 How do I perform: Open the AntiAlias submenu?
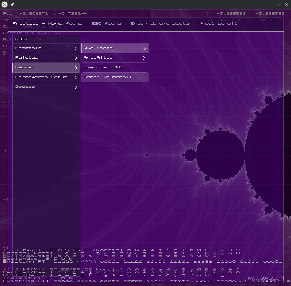[115, 58]
